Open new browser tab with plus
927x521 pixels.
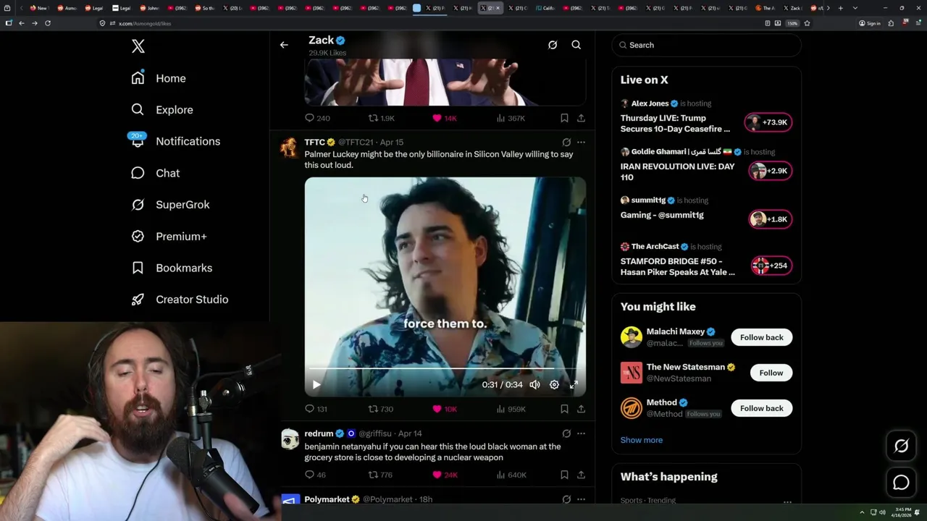pyautogui.click(x=841, y=8)
